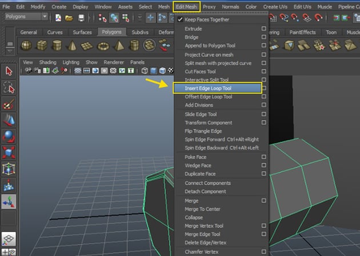Open Cut Faces Tool options box
Screen dimensions: 360x256
click(x=264, y=71)
